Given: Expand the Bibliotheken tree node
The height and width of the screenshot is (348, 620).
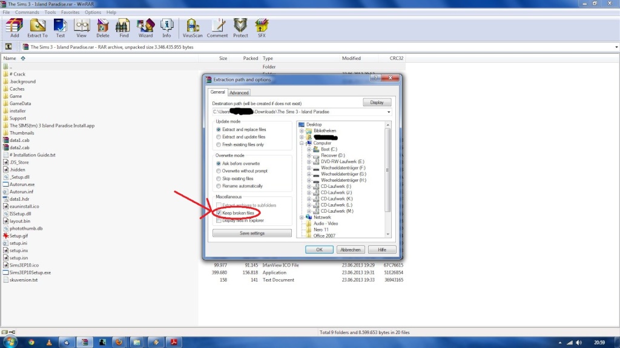Looking at the screenshot, I should (302, 130).
